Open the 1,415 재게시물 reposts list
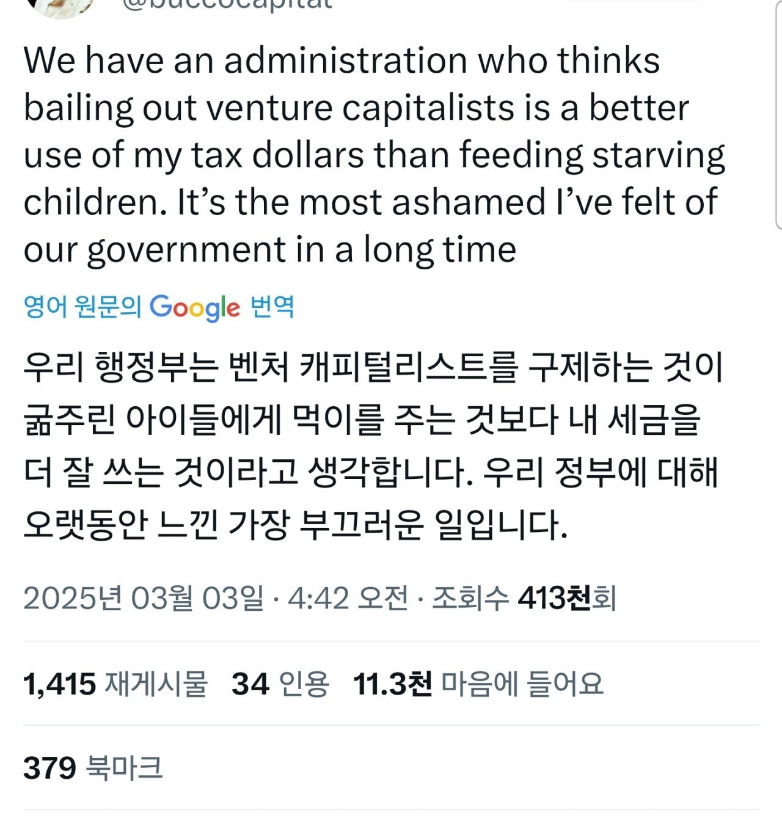 (x=115, y=684)
